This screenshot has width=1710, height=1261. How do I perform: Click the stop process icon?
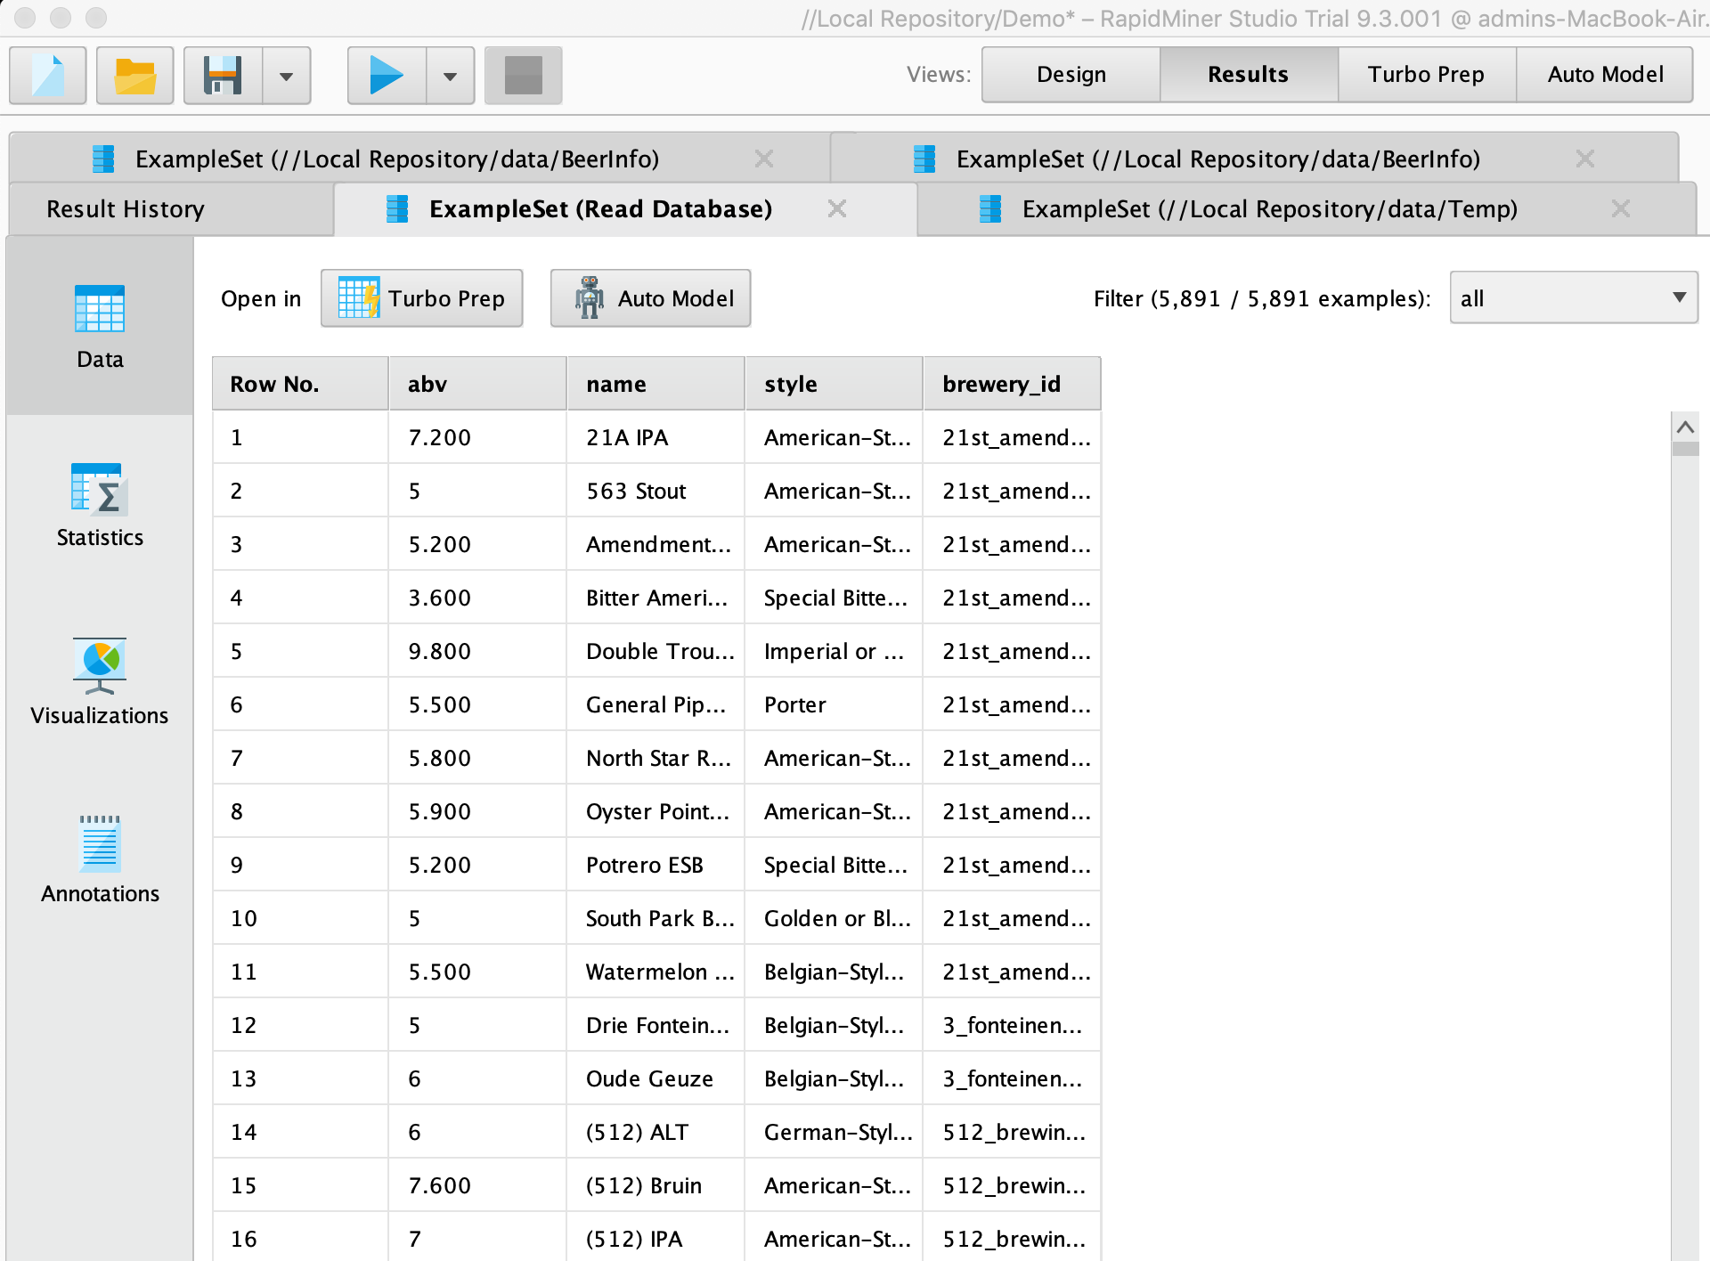tap(522, 76)
